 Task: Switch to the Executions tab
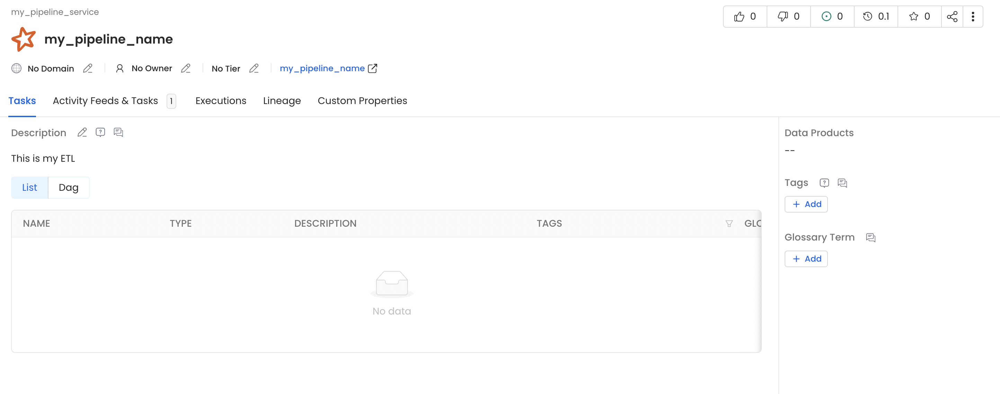221,101
